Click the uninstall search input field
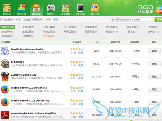 pos(133,19)
